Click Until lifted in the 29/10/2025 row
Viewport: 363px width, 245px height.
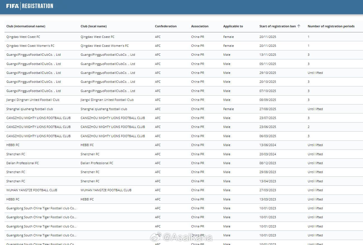tap(315, 73)
